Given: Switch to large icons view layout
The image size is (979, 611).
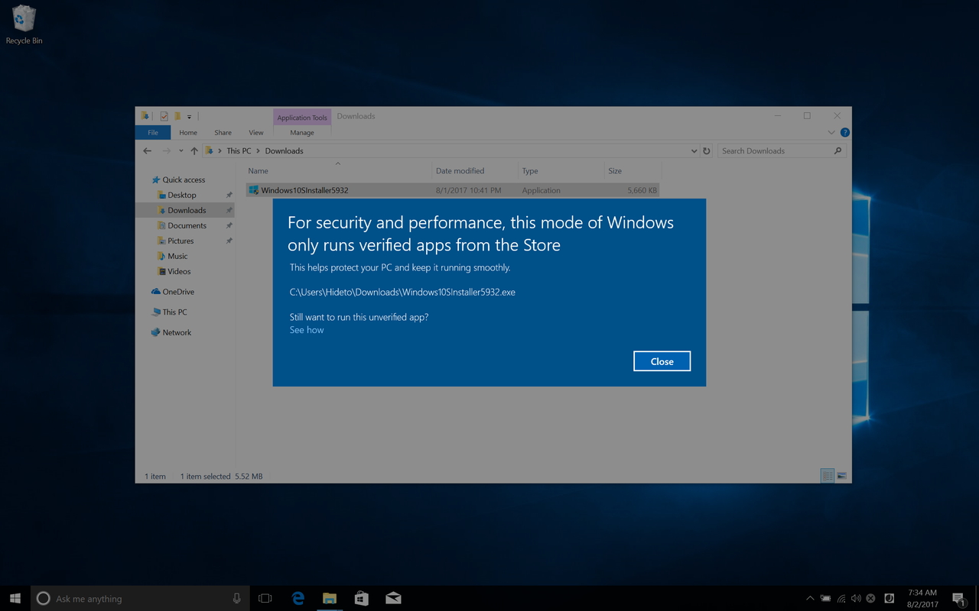Looking at the screenshot, I should point(841,476).
